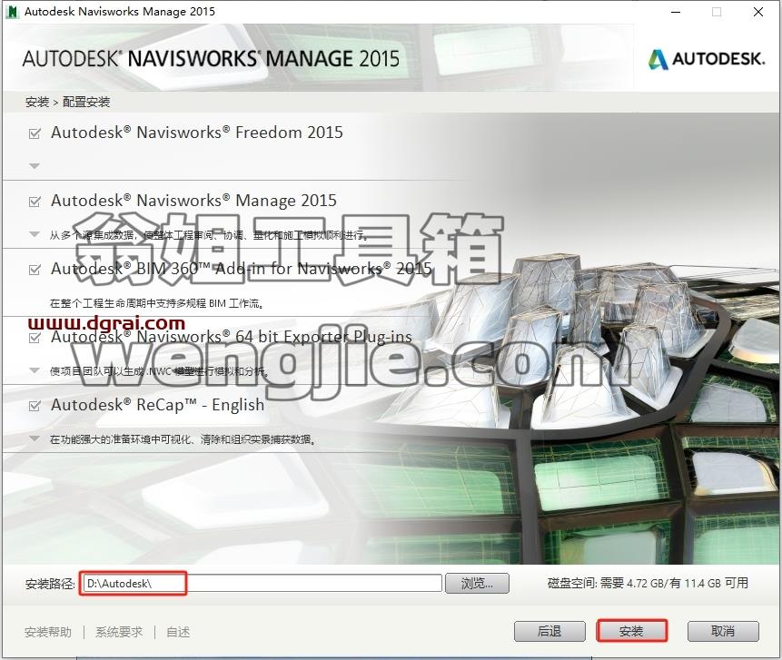Click the 后退 back button
Image resolution: width=782 pixels, height=660 pixels.
pyautogui.click(x=549, y=632)
